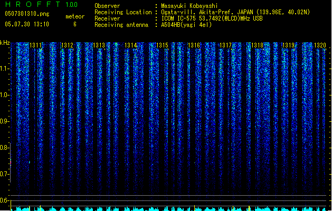Click the 1319 time marker
This screenshot has width=332, height=211.
pos(289,45)
